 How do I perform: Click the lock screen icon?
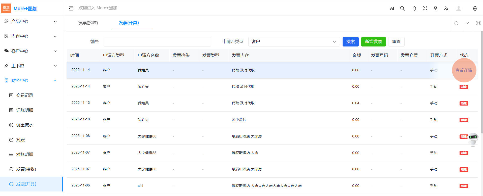click(435, 8)
